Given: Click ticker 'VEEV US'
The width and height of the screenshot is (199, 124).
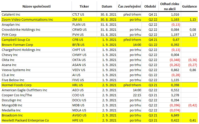Looking at the screenshot, I should (79, 70).
